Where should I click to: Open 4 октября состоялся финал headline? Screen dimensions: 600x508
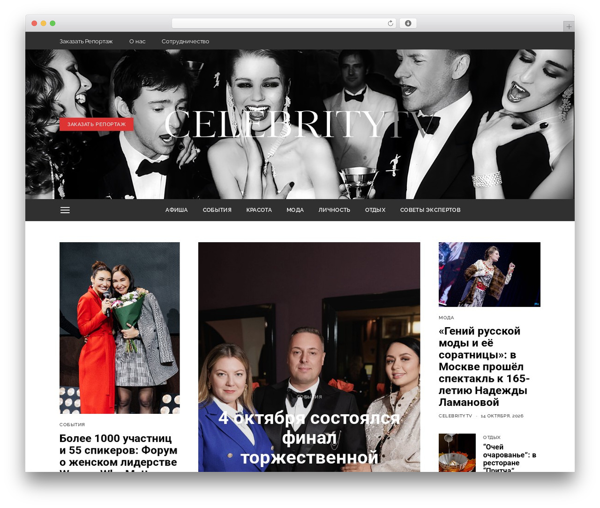(x=309, y=438)
